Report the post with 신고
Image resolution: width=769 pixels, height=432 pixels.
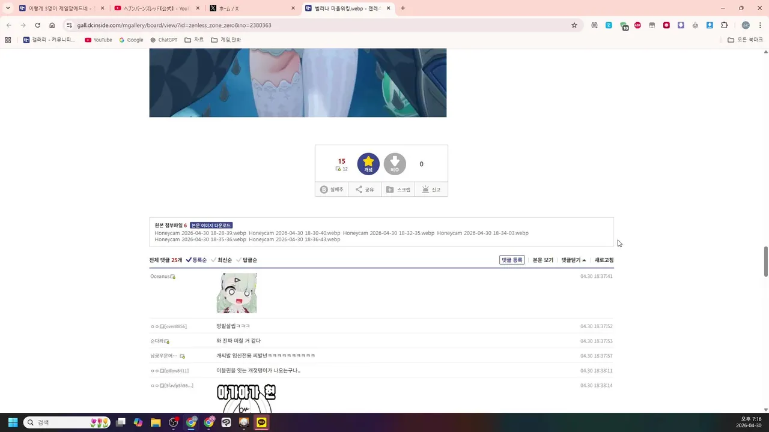[431, 190]
